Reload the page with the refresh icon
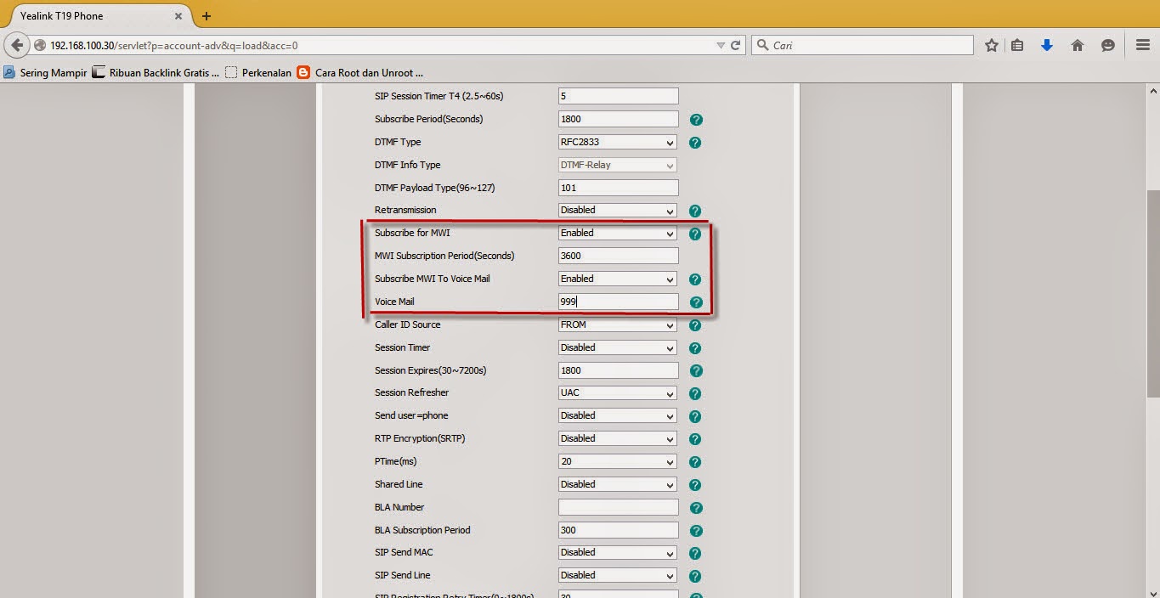 pos(736,46)
